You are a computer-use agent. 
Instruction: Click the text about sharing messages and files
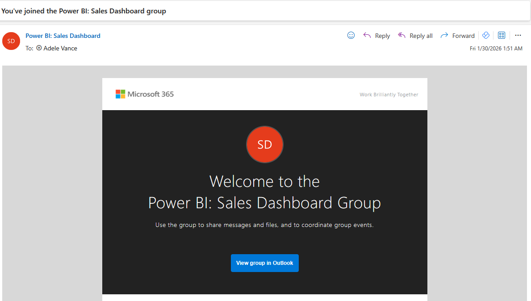tap(264, 225)
